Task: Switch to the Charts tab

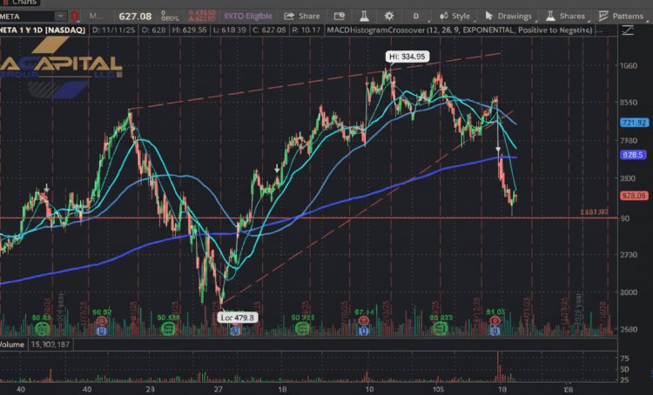Action: pyautogui.click(x=17, y=3)
